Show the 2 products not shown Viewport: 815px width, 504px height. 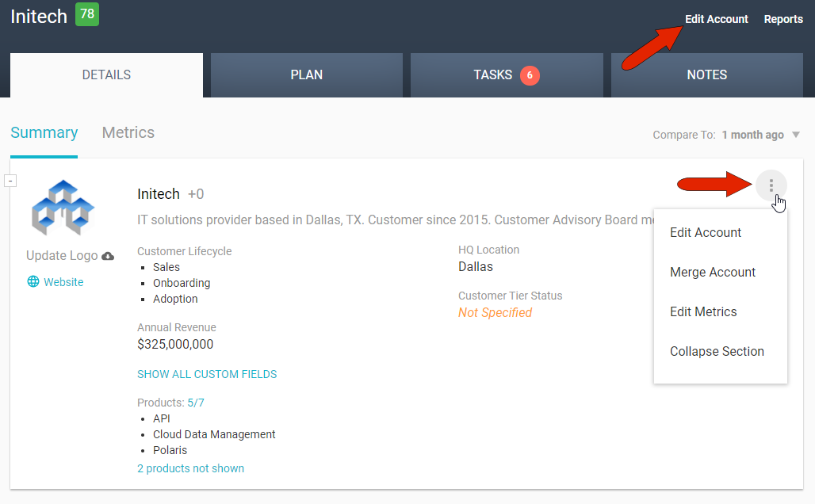pyautogui.click(x=190, y=468)
